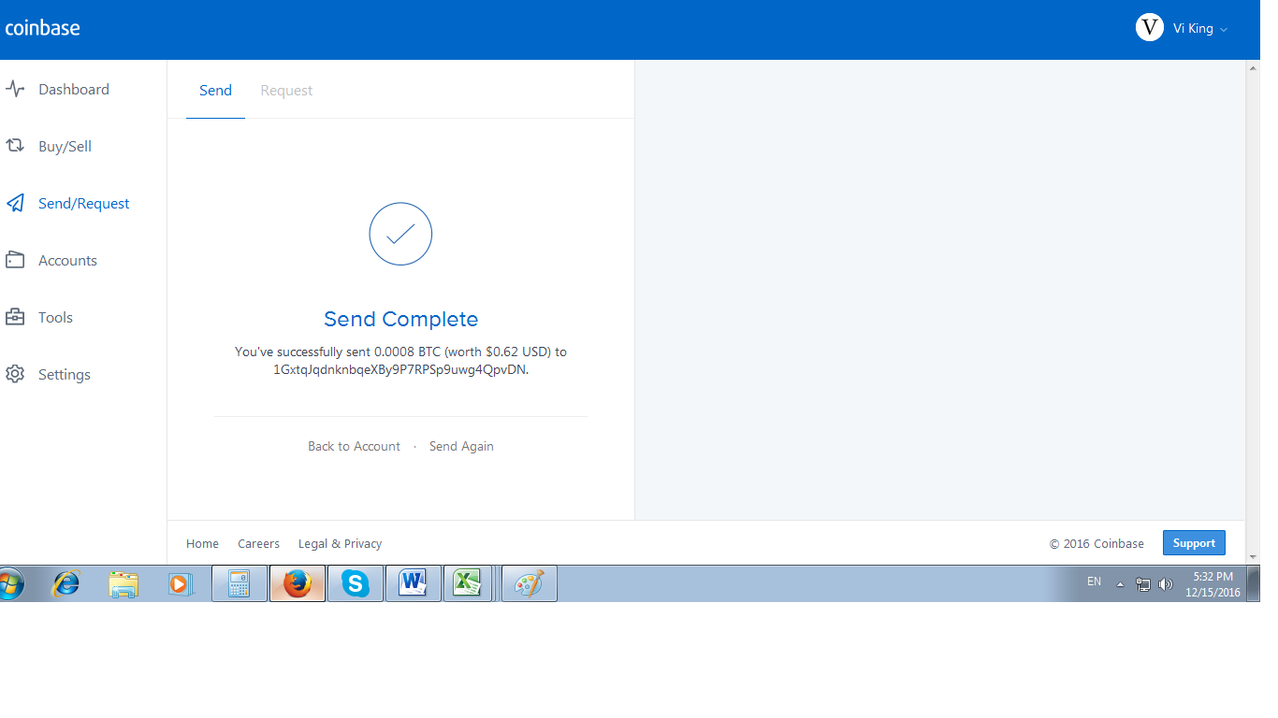Switch to the Paint taskbar window

coord(530,584)
